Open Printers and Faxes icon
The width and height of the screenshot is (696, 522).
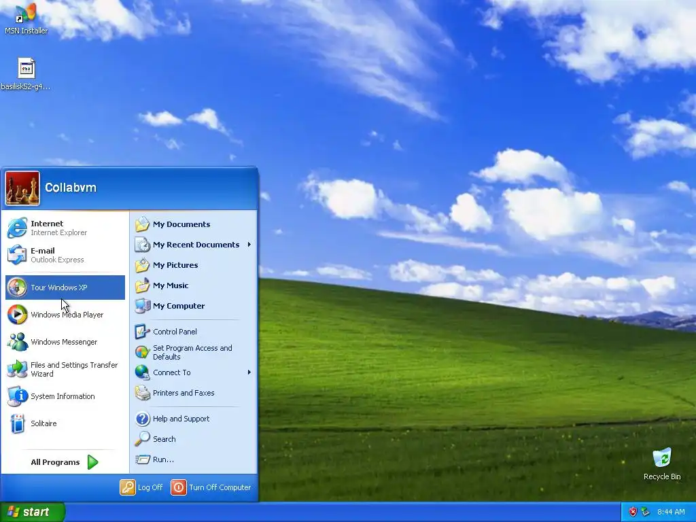[x=142, y=393]
